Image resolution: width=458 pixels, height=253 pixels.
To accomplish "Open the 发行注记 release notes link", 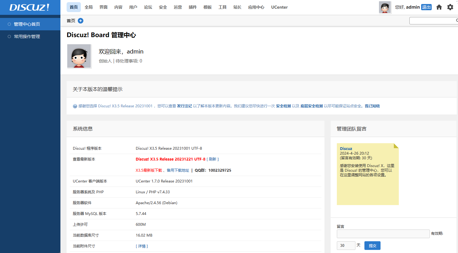I will [184, 106].
